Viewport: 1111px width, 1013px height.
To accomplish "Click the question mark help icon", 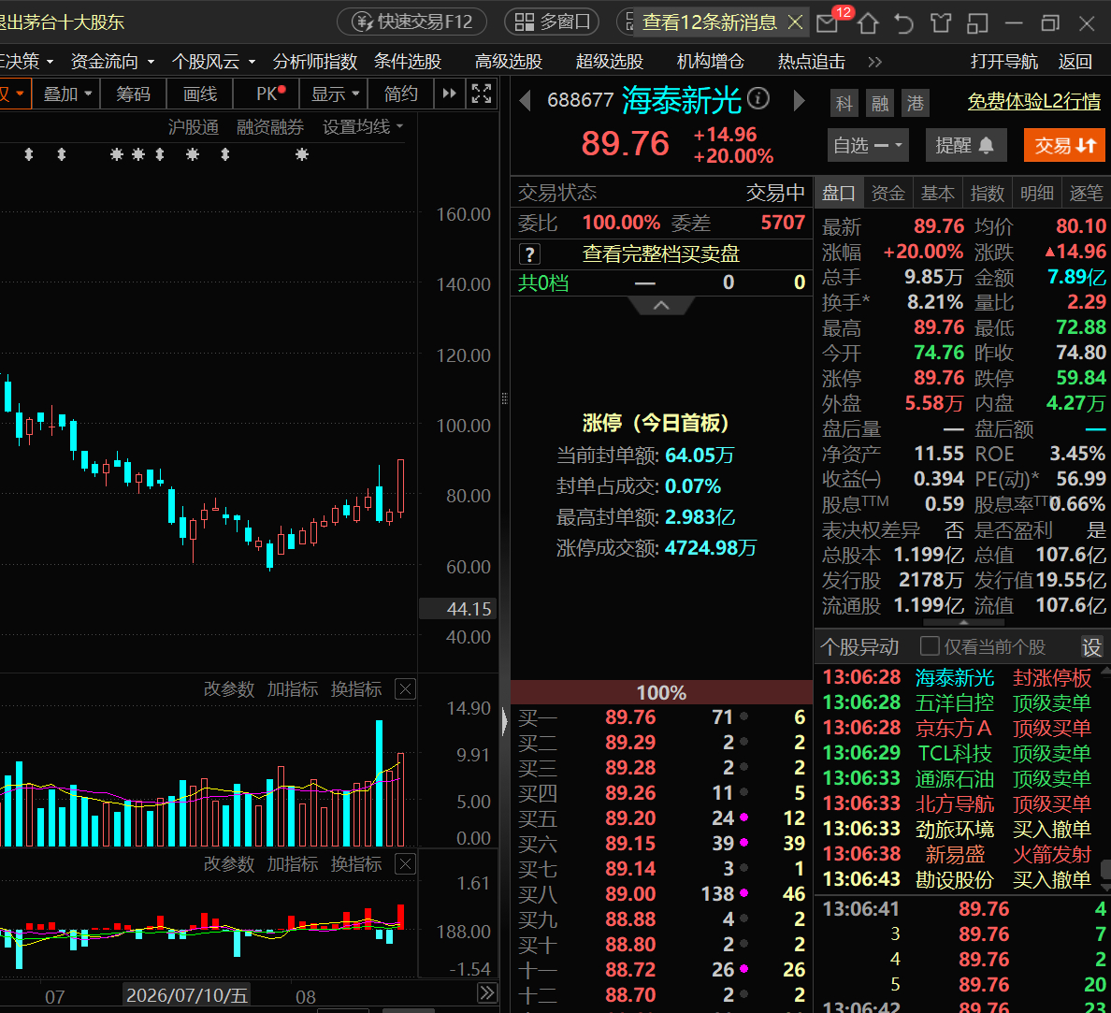I will (x=529, y=253).
